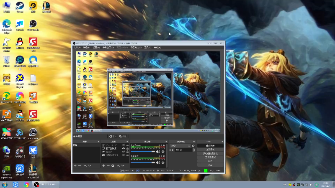Open the Desktop Audio settings gear
This screenshot has width=335, height=188.
tap(163, 163)
